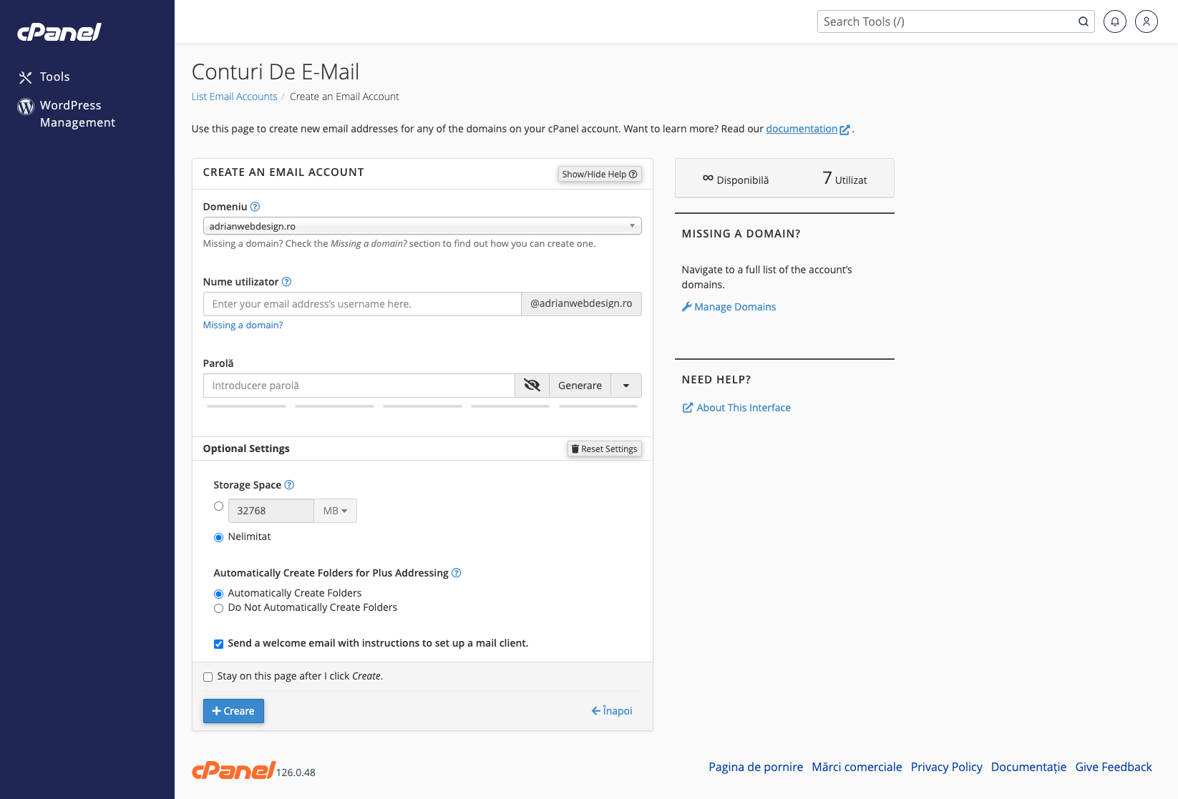Click Show/Hide Help button

point(600,174)
